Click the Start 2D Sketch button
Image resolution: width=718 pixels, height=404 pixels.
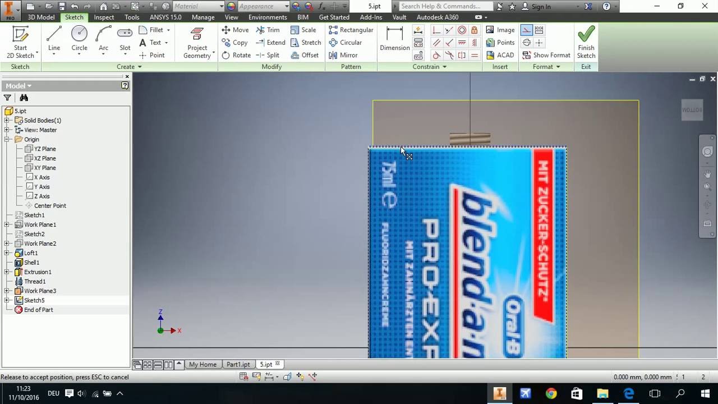coord(20,42)
